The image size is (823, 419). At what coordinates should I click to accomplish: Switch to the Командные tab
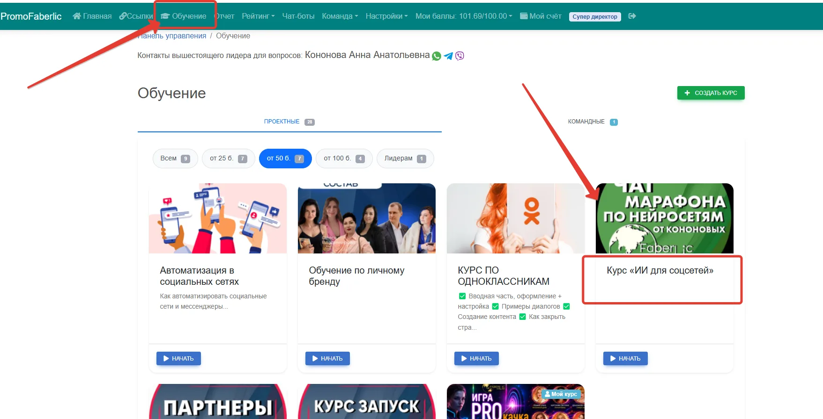[x=593, y=122]
